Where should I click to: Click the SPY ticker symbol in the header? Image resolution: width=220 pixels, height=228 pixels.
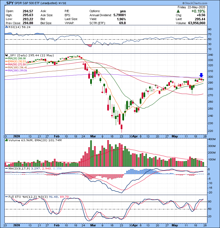(x=10, y=3)
